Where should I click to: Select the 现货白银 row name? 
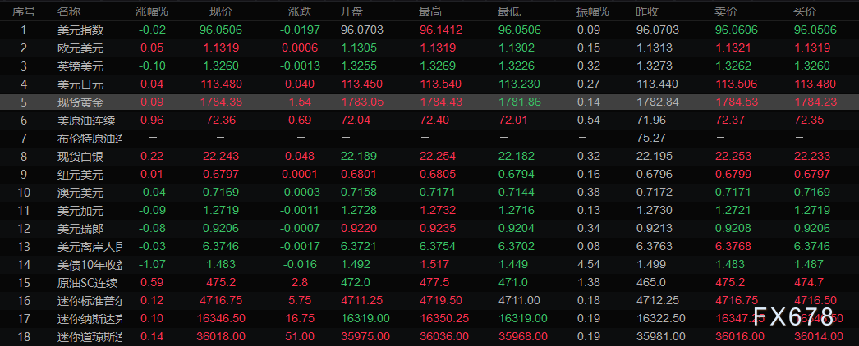(80, 156)
